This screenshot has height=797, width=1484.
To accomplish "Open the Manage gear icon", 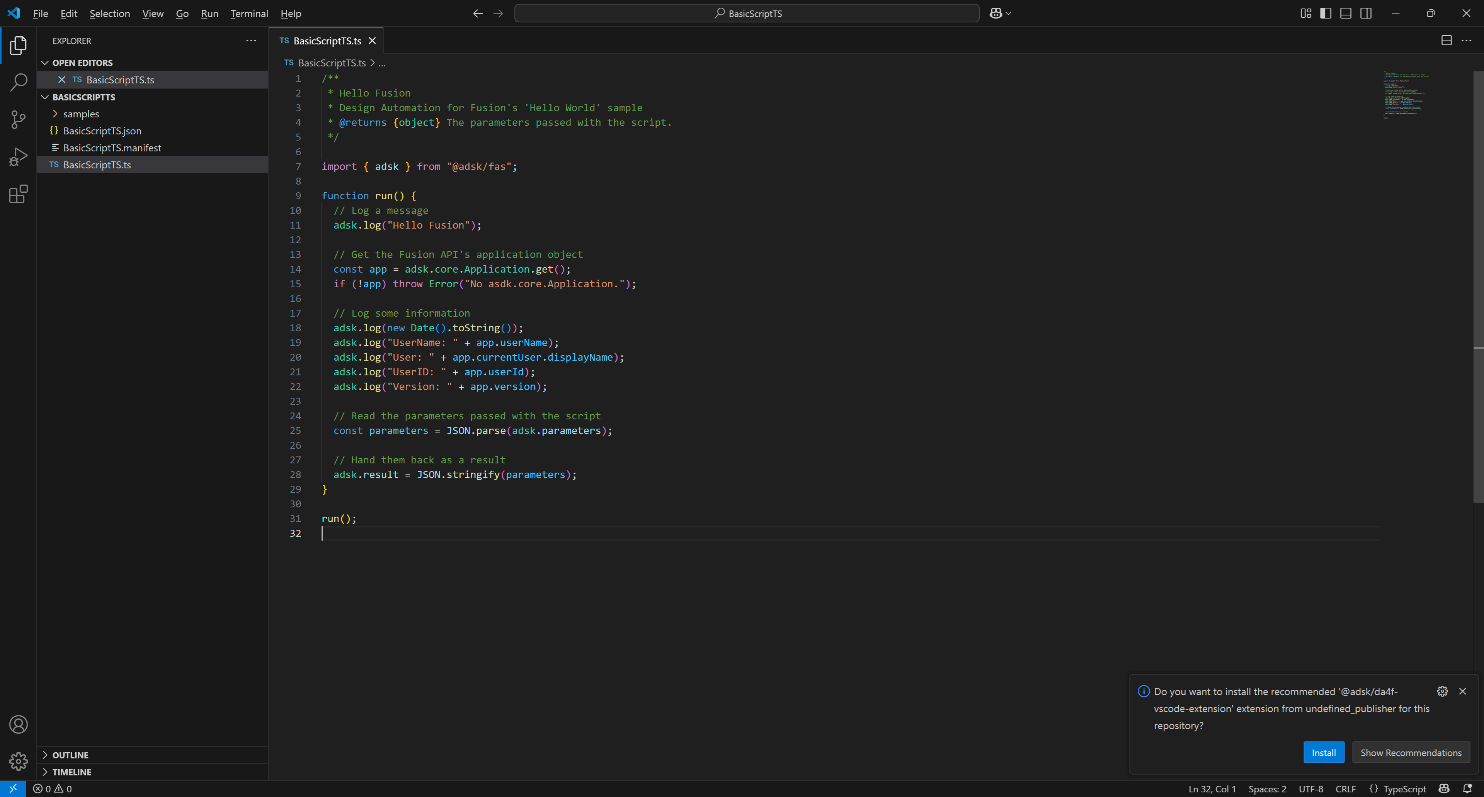I will click(19, 761).
